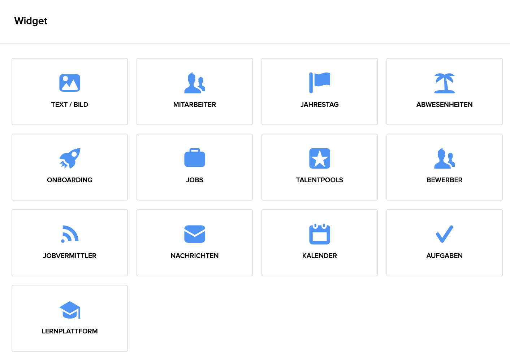
Task: Click the LERNPLATTFORM label
Action: pyautogui.click(x=70, y=331)
